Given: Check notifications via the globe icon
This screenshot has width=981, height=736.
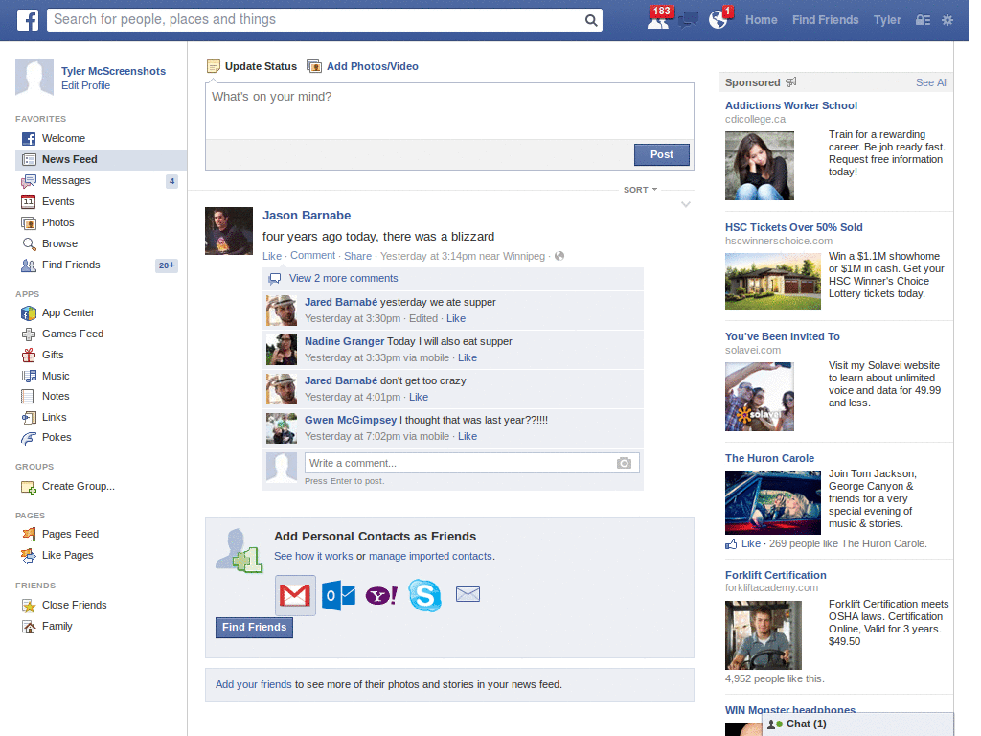Looking at the screenshot, I should [717, 21].
